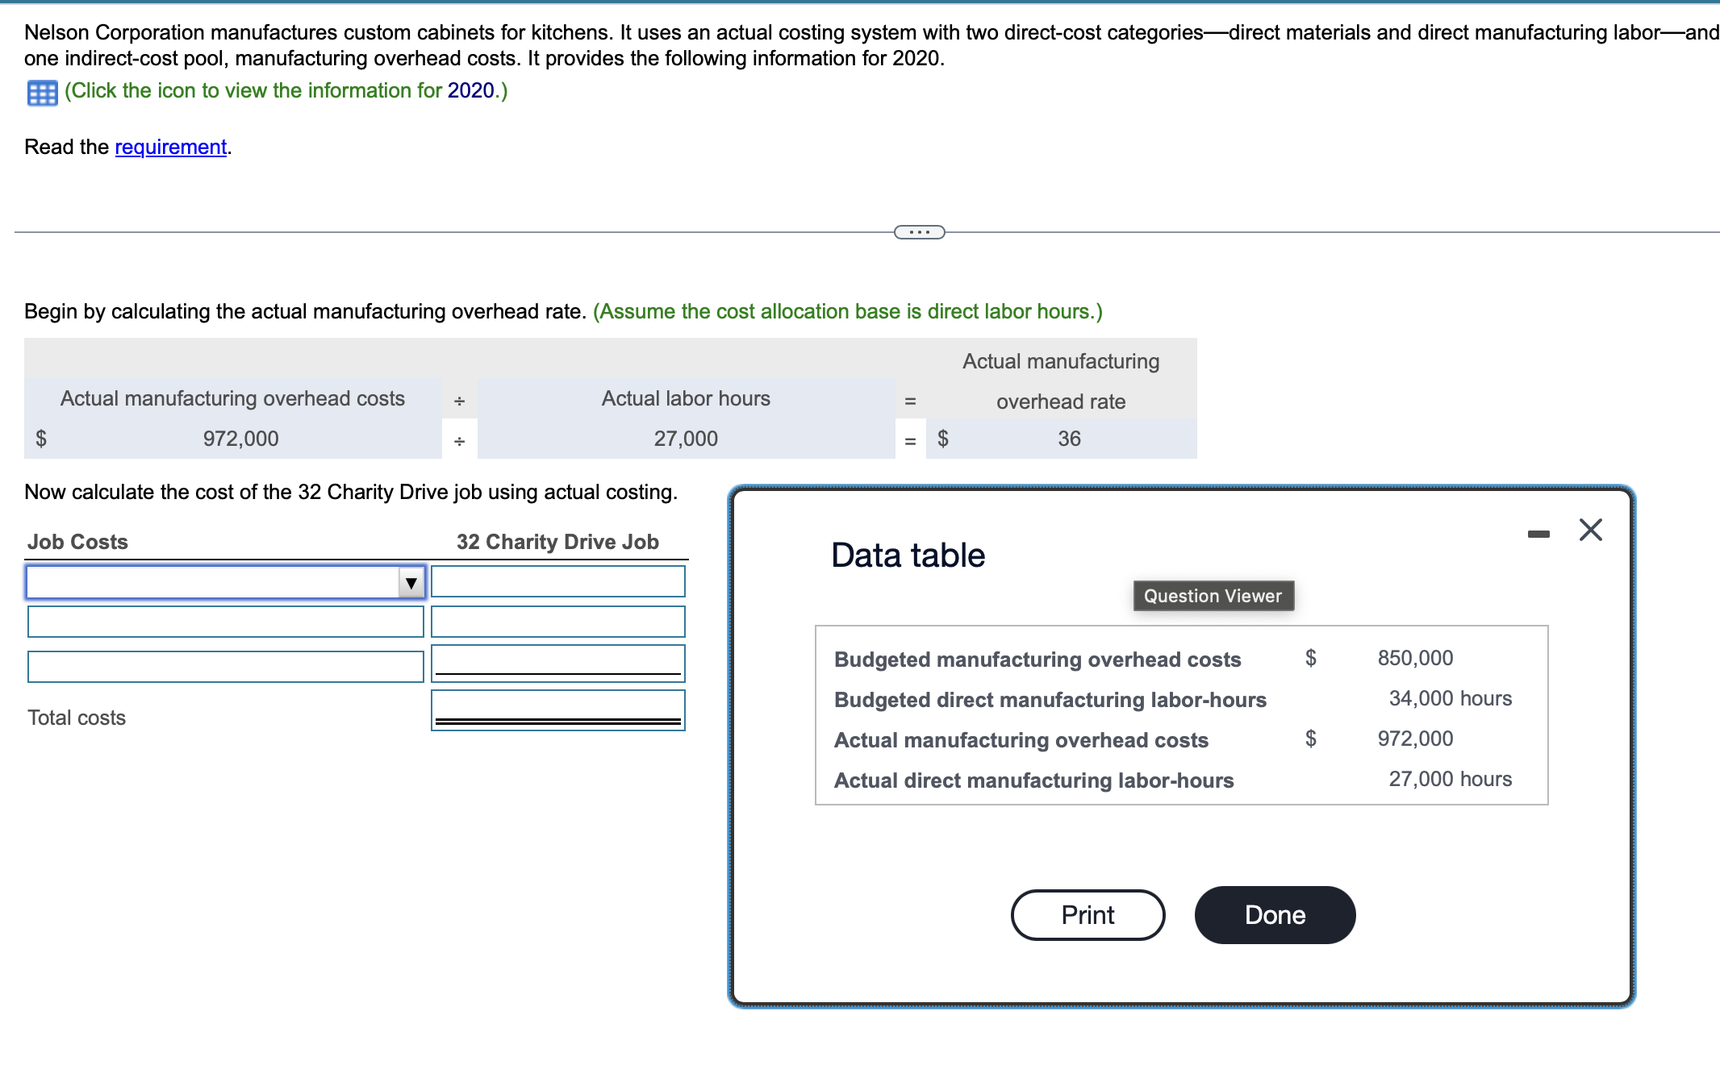This screenshot has height=1082, width=1720.
Task: Click the third Job Costs label field
Action: point(225,667)
